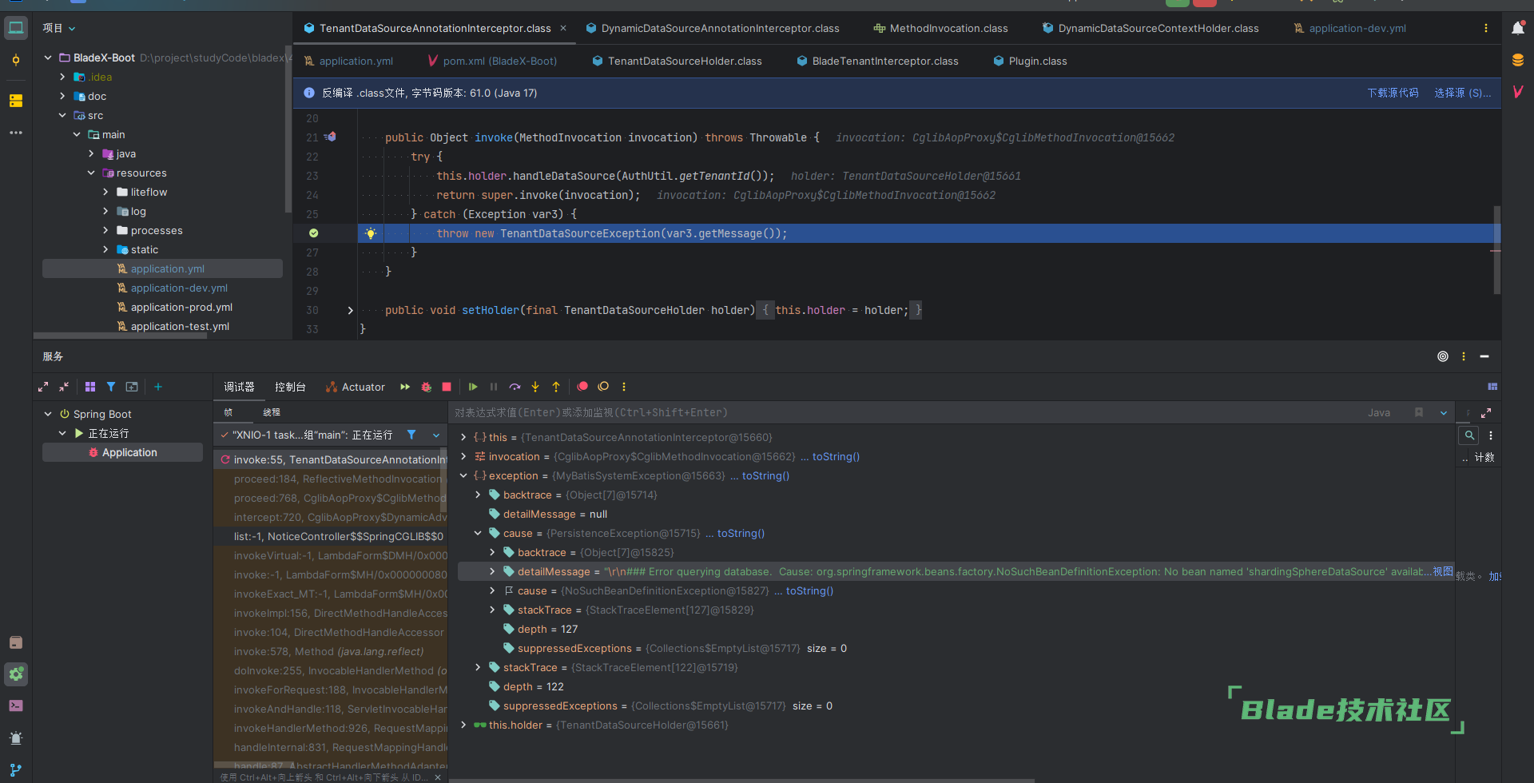
Task: Open the thread selector dropdown arrow
Action: [x=436, y=435]
